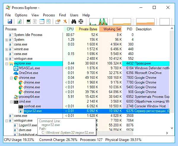Image resolution: width=178 pixels, height=146 pixels.
Task: Expand the winlogon.exe node above explorer.exe
Action: point(7,59)
